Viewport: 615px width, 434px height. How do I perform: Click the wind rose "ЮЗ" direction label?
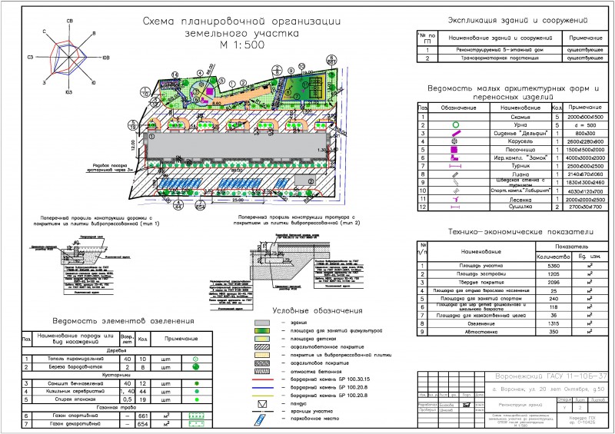click(x=68, y=92)
